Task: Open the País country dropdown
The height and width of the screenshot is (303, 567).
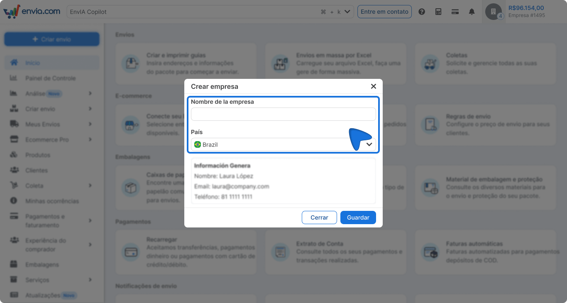Action: click(283, 144)
